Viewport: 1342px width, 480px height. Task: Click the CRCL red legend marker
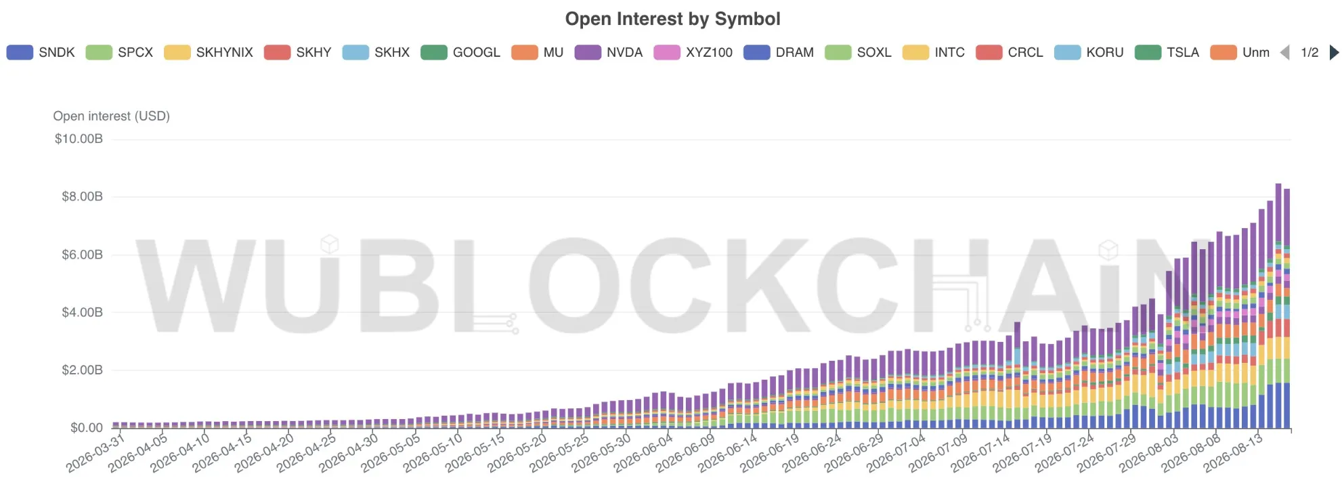tap(989, 52)
